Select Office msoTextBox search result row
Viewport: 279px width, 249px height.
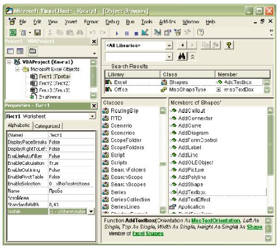(183, 90)
